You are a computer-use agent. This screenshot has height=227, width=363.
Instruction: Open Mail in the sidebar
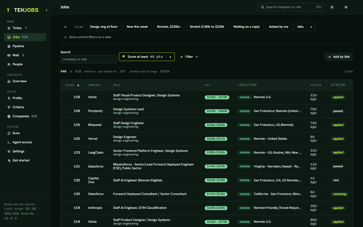[25, 55]
